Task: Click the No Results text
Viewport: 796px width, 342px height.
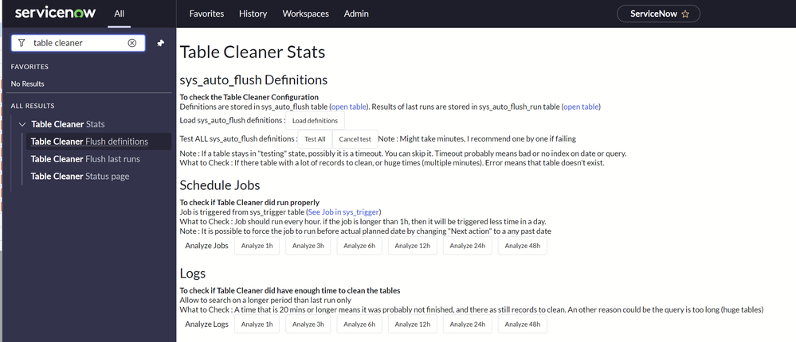Action: 27,84
